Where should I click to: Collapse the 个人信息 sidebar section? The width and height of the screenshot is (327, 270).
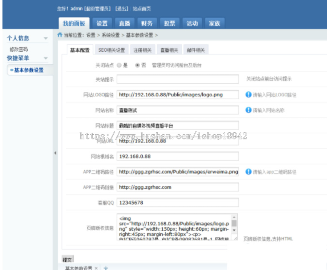46,38
